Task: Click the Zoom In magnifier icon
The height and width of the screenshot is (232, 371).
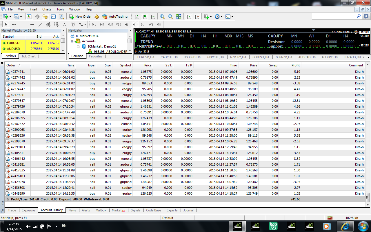Action: [162, 17]
